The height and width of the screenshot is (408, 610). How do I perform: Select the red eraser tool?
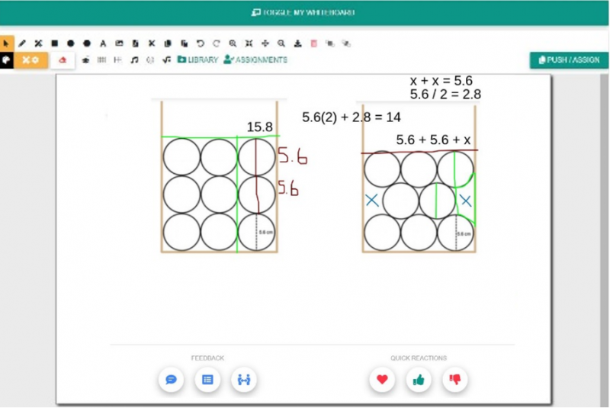pos(63,60)
